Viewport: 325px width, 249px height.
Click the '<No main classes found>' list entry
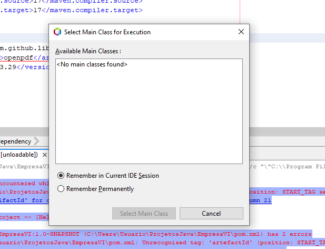click(92, 64)
